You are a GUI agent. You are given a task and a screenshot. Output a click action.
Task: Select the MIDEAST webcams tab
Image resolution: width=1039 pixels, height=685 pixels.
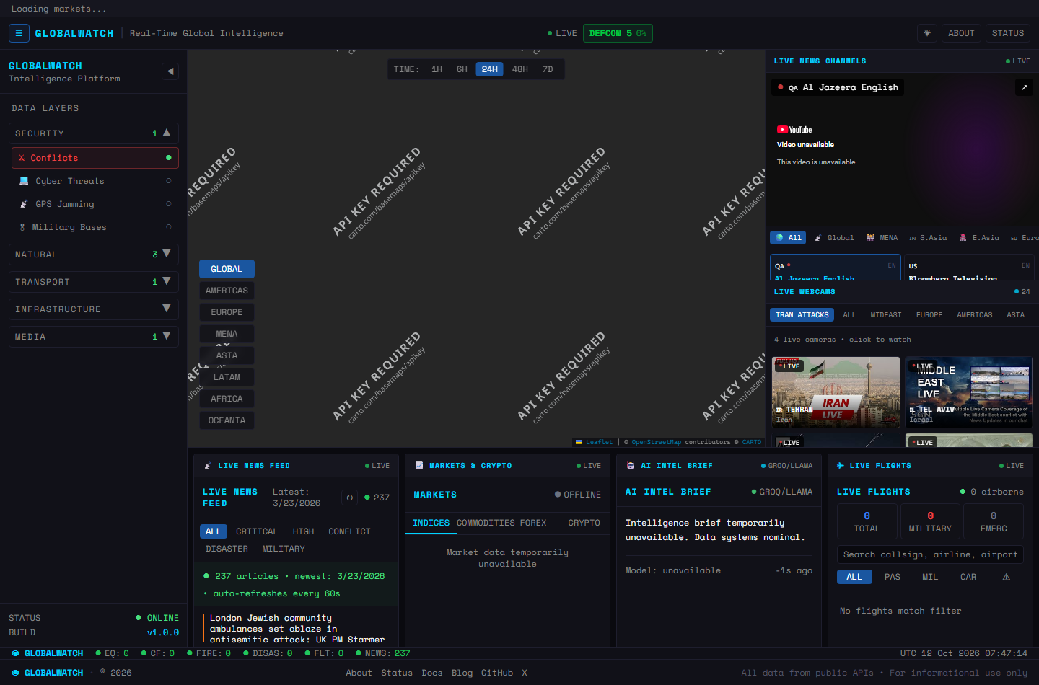coord(886,315)
